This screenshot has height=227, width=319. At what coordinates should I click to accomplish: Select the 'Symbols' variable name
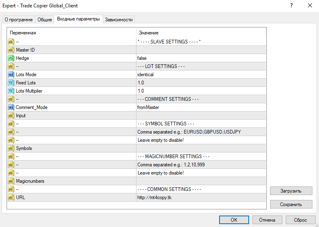point(24,148)
